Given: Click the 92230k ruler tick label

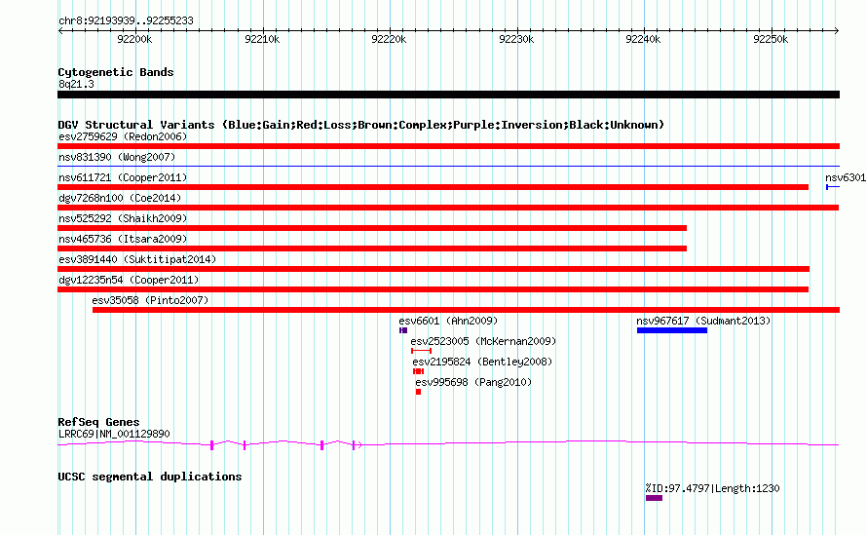Looking at the screenshot, I should pyautogui.click(x=516, y=39).
